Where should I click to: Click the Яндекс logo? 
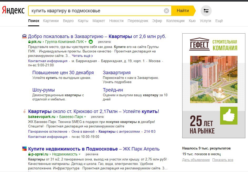(x=13, y=10)
